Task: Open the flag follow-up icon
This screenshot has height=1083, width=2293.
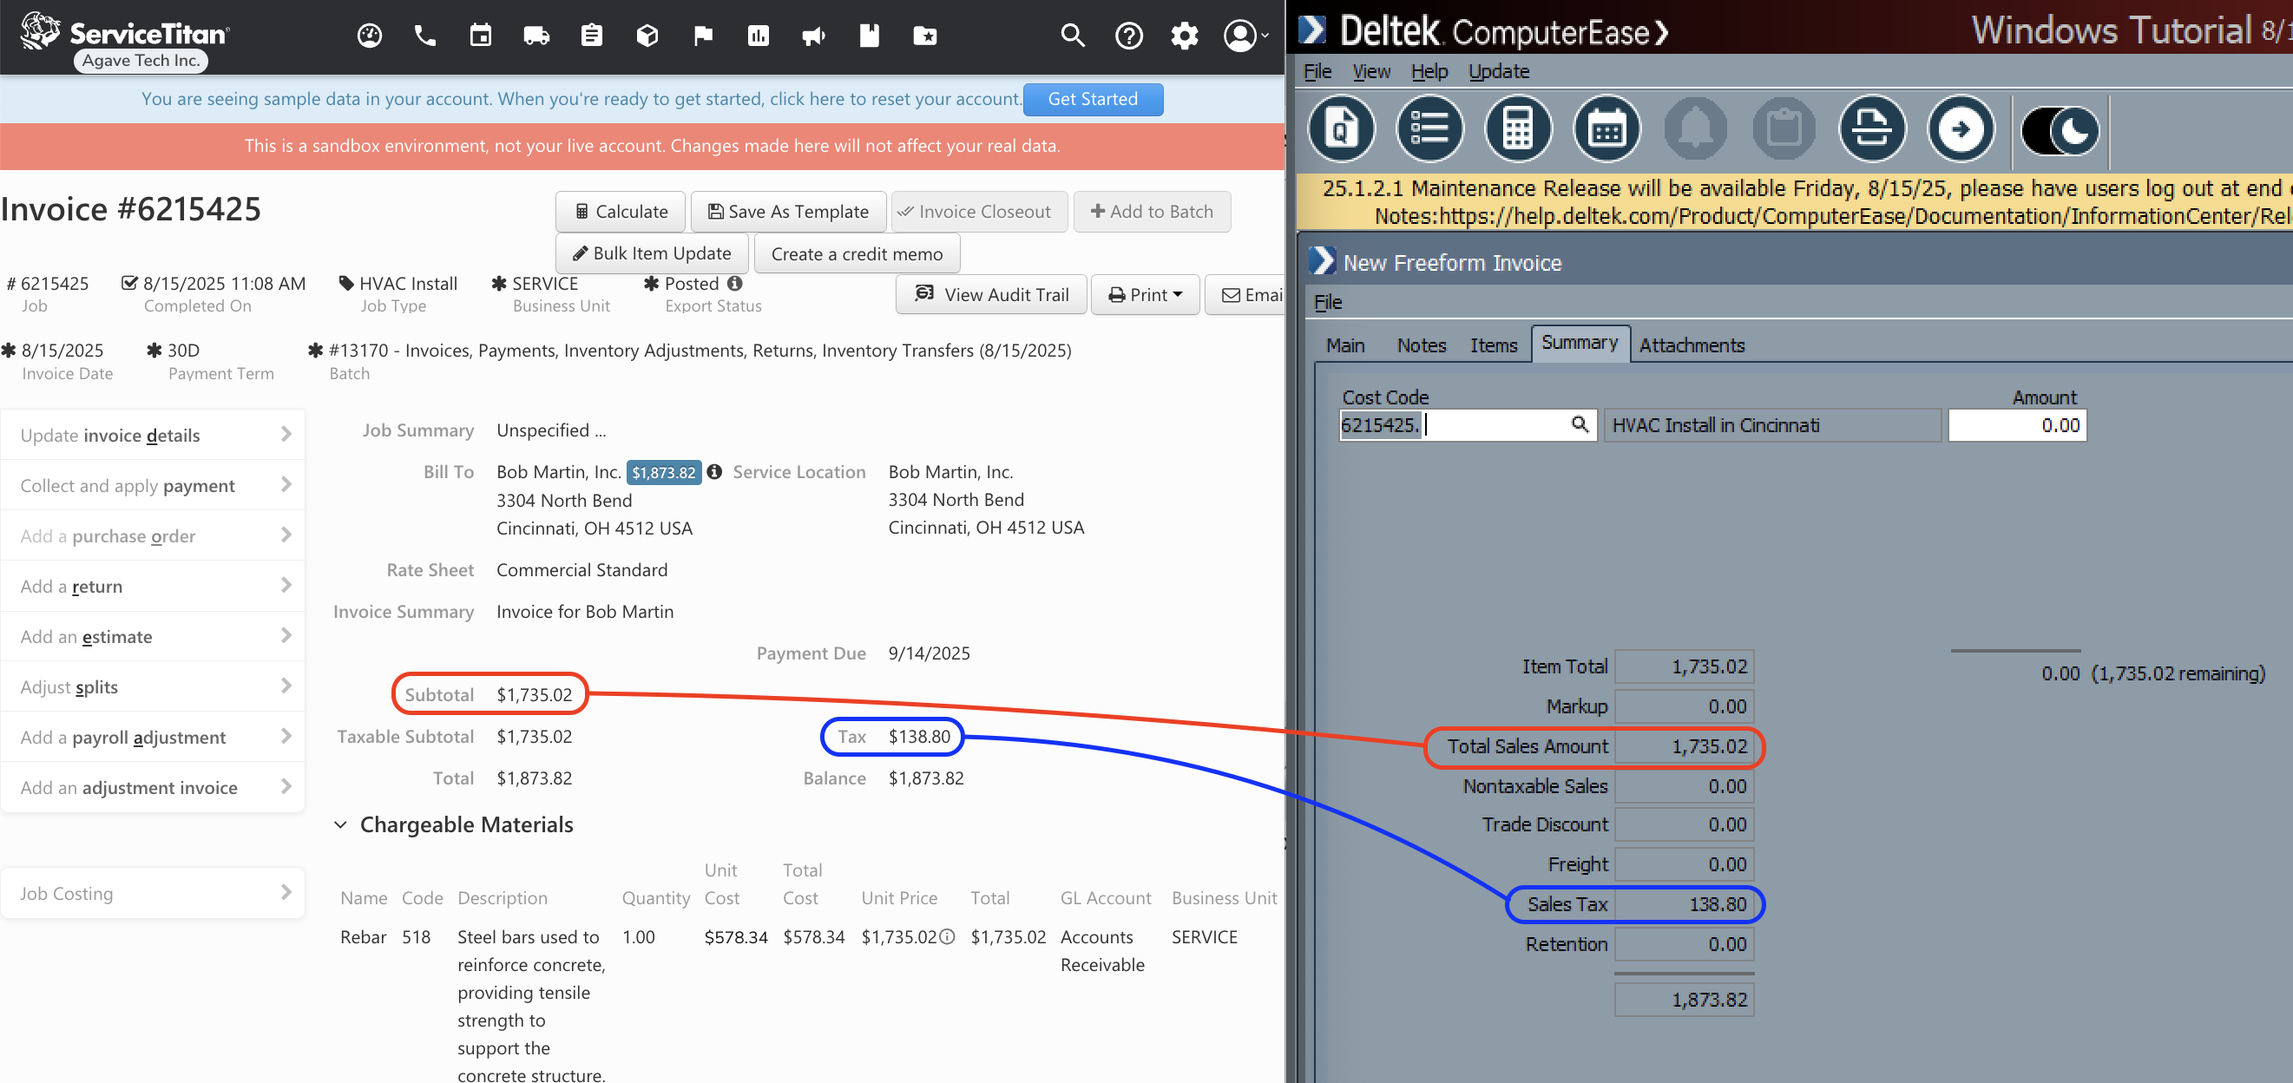Action: point(703,36)
